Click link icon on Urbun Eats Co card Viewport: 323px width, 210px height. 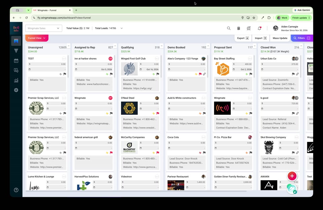pyautogui.click(x=297, y=74)
